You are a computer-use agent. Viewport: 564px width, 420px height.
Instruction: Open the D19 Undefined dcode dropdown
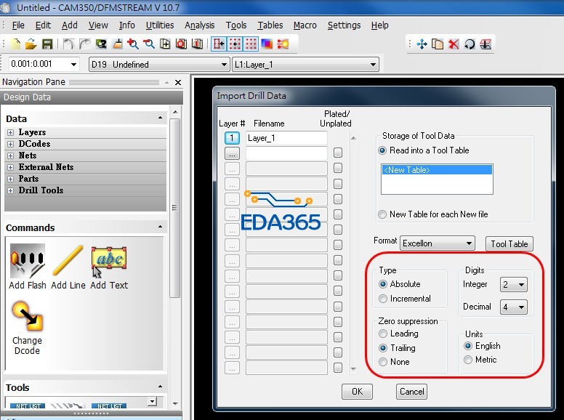tap(159, 65)
